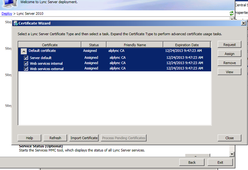Sort by the Expiration Date column header
Screen dimensions: 248x170
pos(187,45)
